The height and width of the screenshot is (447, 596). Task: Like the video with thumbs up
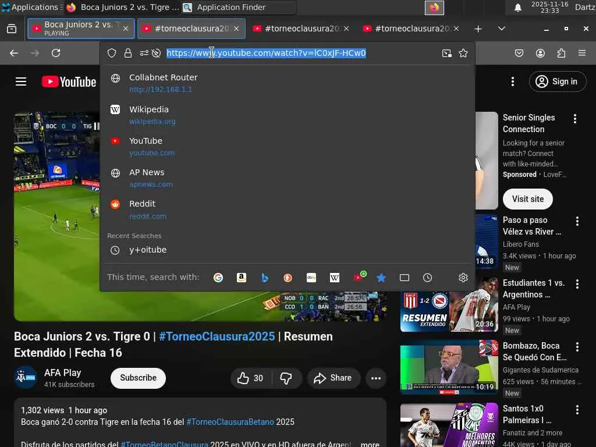click(250, 378)
